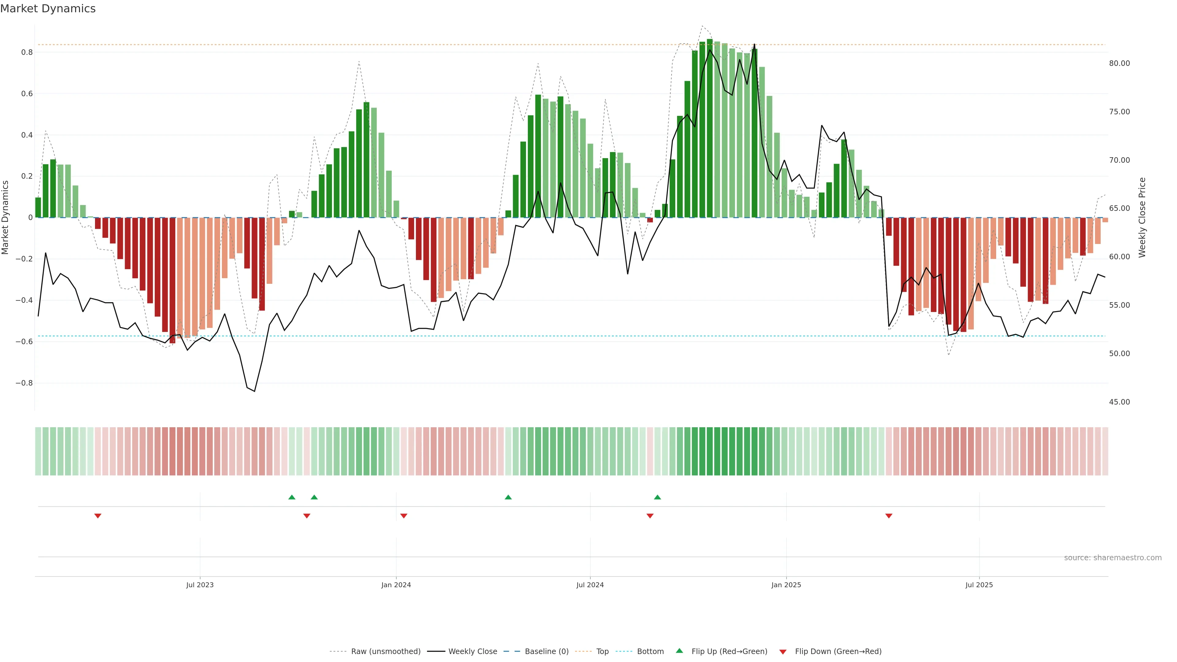Toggle the Bottom legend entry
The height and width of the screenshot is (662, 1177).
(x=650, y=652)
